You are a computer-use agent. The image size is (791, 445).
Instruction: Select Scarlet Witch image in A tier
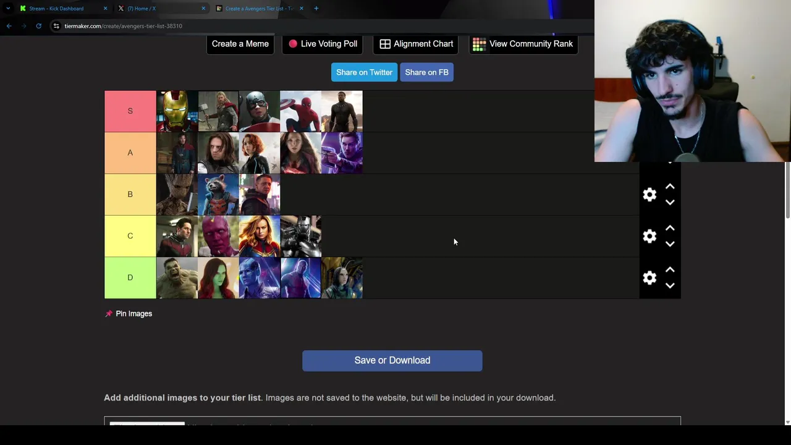300,153
